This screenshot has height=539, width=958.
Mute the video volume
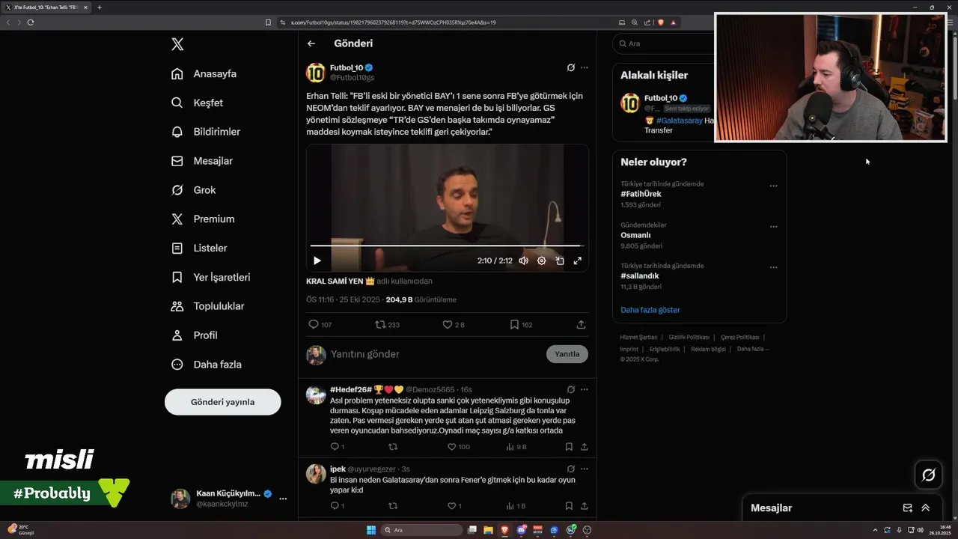click(x=523, y=261)
